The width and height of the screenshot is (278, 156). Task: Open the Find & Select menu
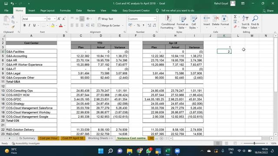click(255, 23)
